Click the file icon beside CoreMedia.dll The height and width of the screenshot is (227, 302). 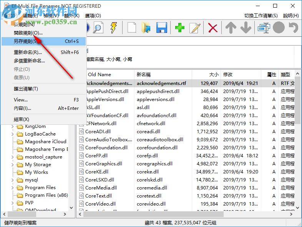click(81, 188)
